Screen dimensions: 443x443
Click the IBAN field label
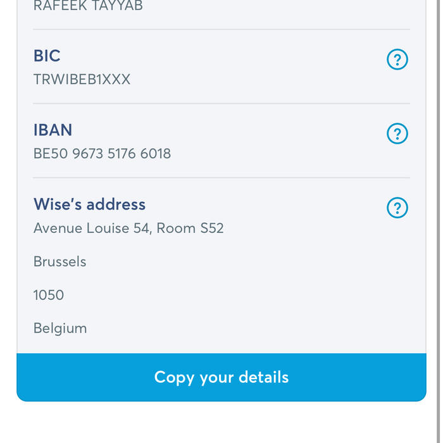point(53,130)
